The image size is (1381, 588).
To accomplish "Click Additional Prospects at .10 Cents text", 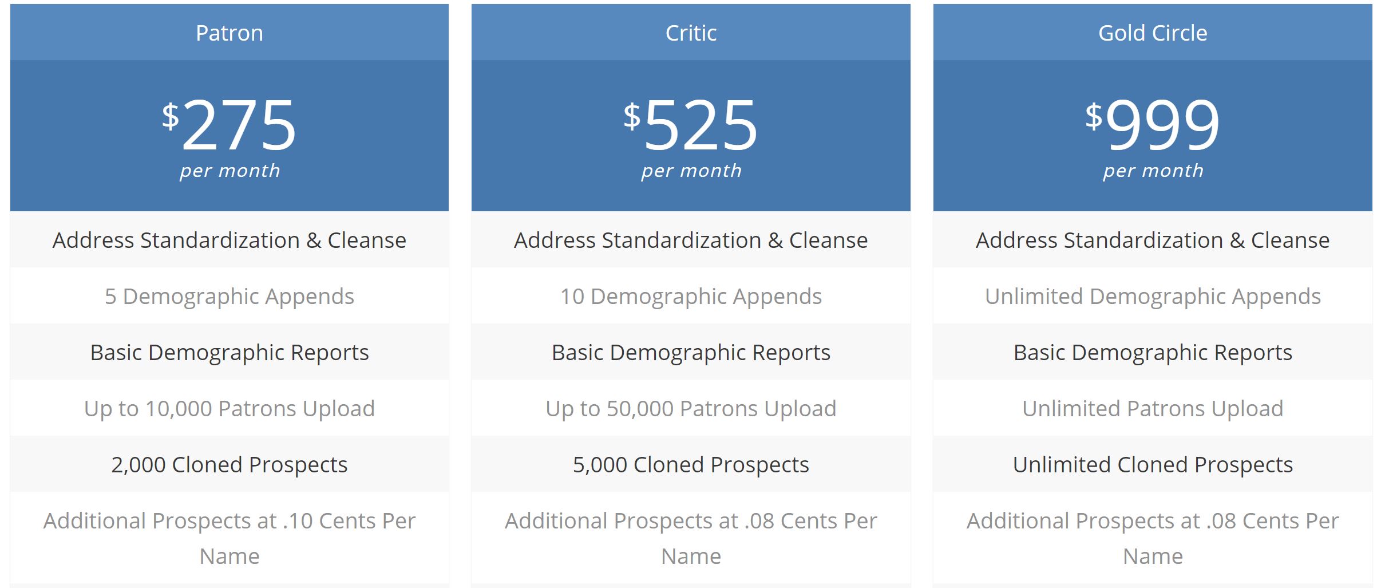I will 229,521.
